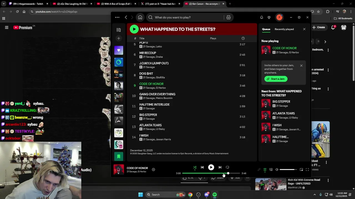This screenshot has width=355, height=199.
Task: Click the play button in the player bar
Action: (x=211, y=167)
